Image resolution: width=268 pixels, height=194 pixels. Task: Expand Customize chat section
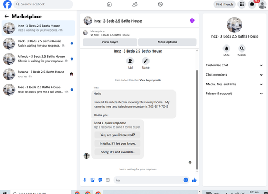pyautogui.click(x=234, y=65)
